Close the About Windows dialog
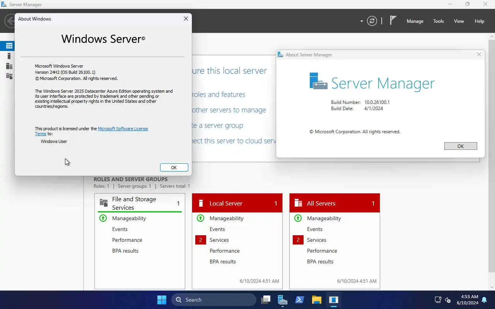495x309 pixels. coord(186,19)
